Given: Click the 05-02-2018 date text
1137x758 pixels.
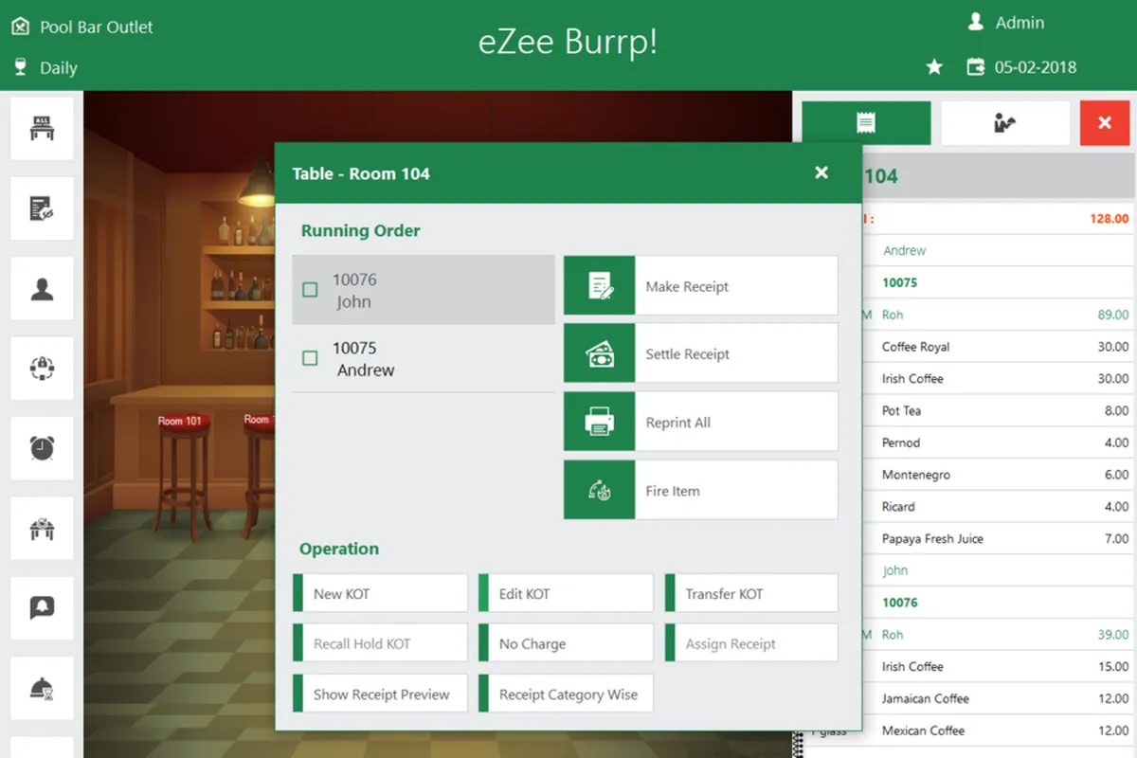Looking at the screenshot, I should tap(1035, 67).
